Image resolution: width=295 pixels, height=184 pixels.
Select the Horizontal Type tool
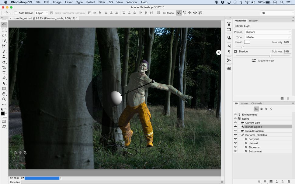[4, 72]
